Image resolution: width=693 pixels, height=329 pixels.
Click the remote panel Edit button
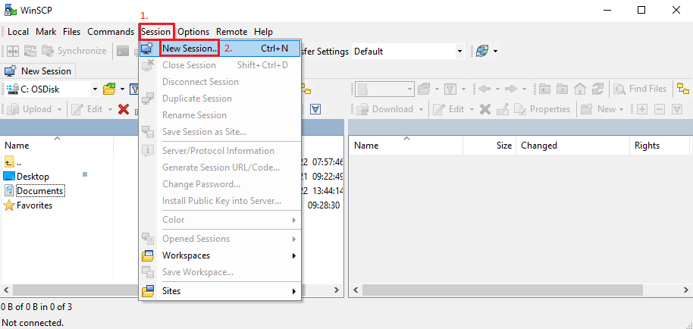[x=449, y=109]
